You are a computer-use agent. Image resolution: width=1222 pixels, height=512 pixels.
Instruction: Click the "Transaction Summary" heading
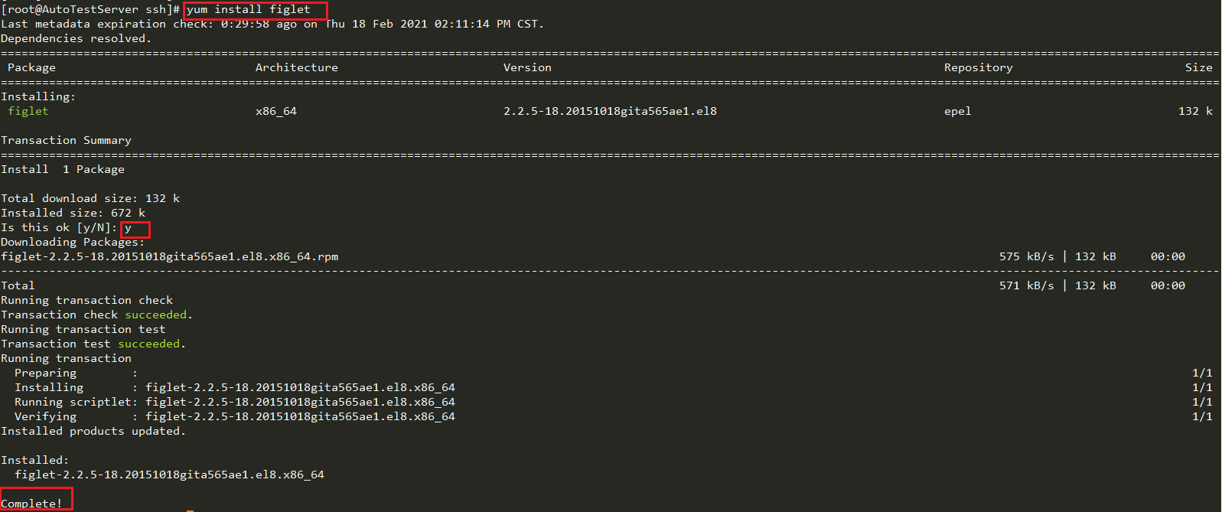tap(66, 140)
